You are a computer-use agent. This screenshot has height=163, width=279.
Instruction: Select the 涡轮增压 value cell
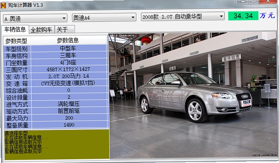69,104
